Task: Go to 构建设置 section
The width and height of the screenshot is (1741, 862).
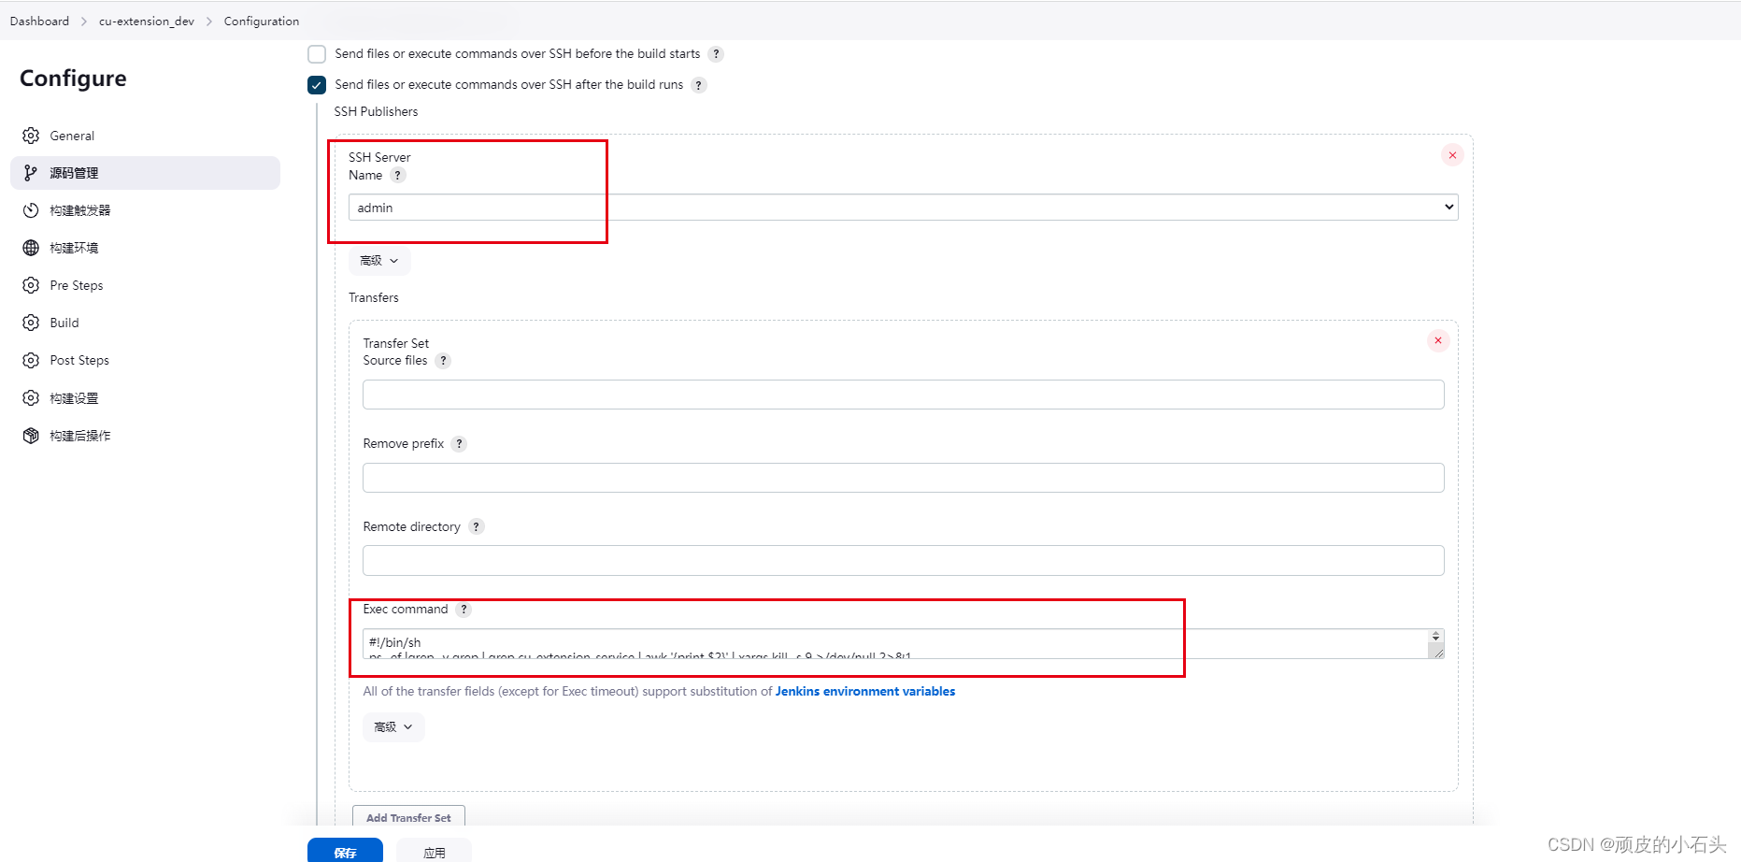Action: pos(145,398)
